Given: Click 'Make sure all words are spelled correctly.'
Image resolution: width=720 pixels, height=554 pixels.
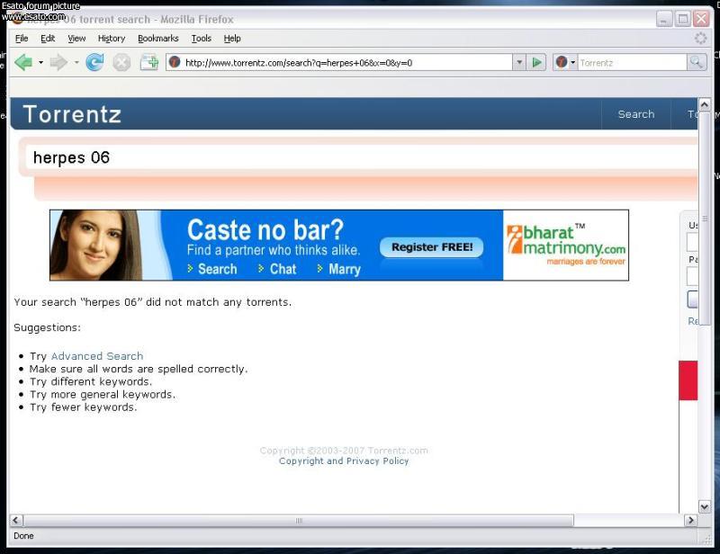Looking at the screenshot, I should click(139, 369).
